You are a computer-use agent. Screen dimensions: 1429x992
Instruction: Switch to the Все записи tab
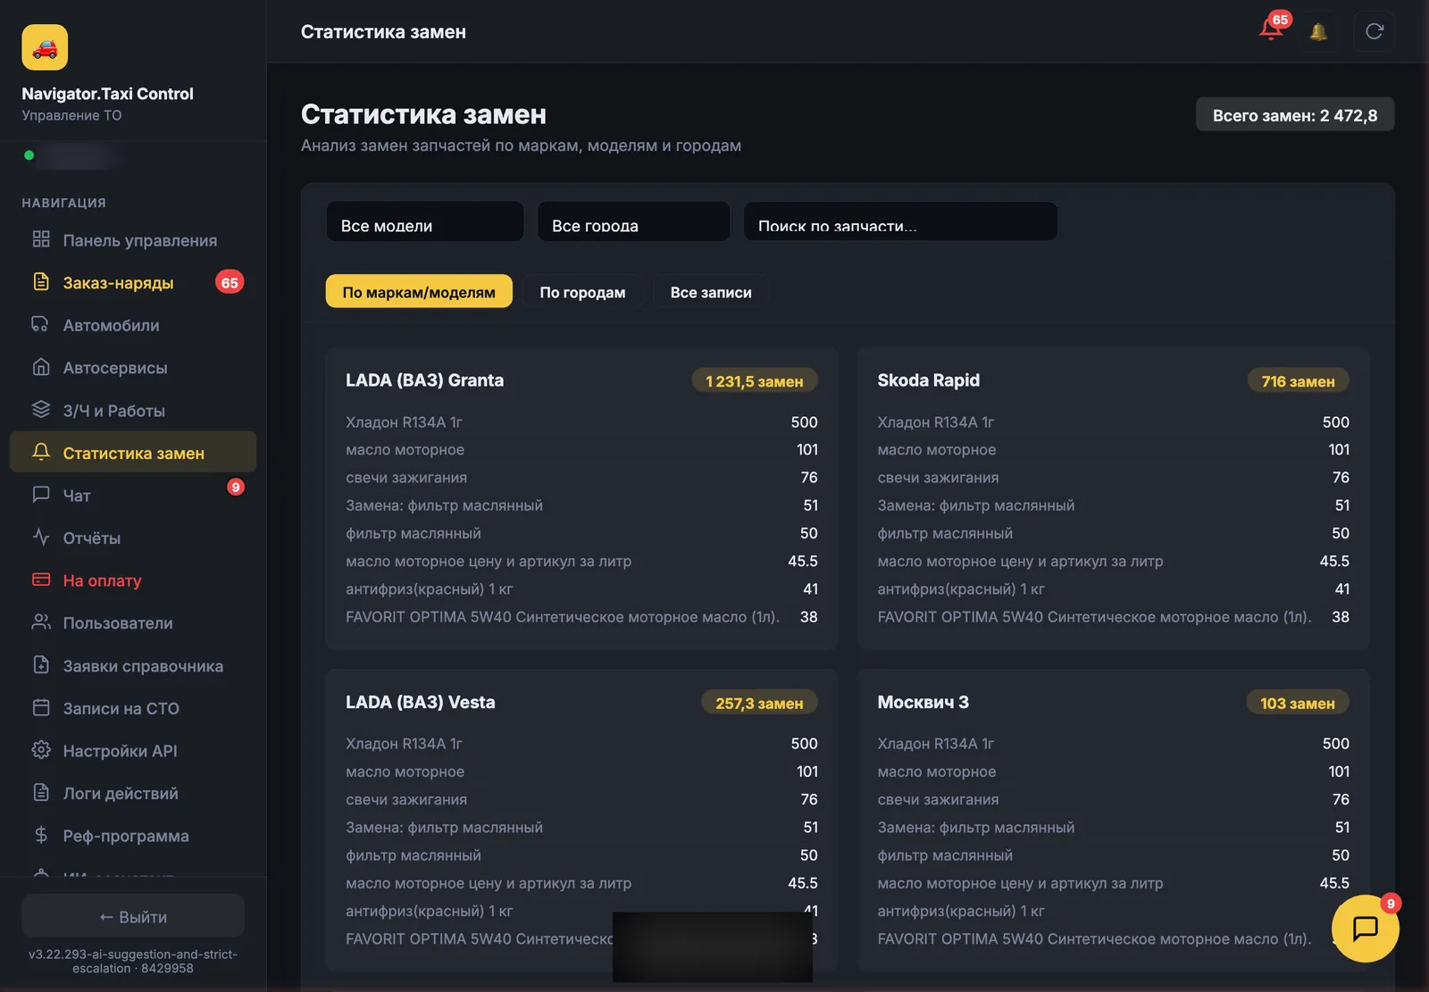click(x=711, y=292)
